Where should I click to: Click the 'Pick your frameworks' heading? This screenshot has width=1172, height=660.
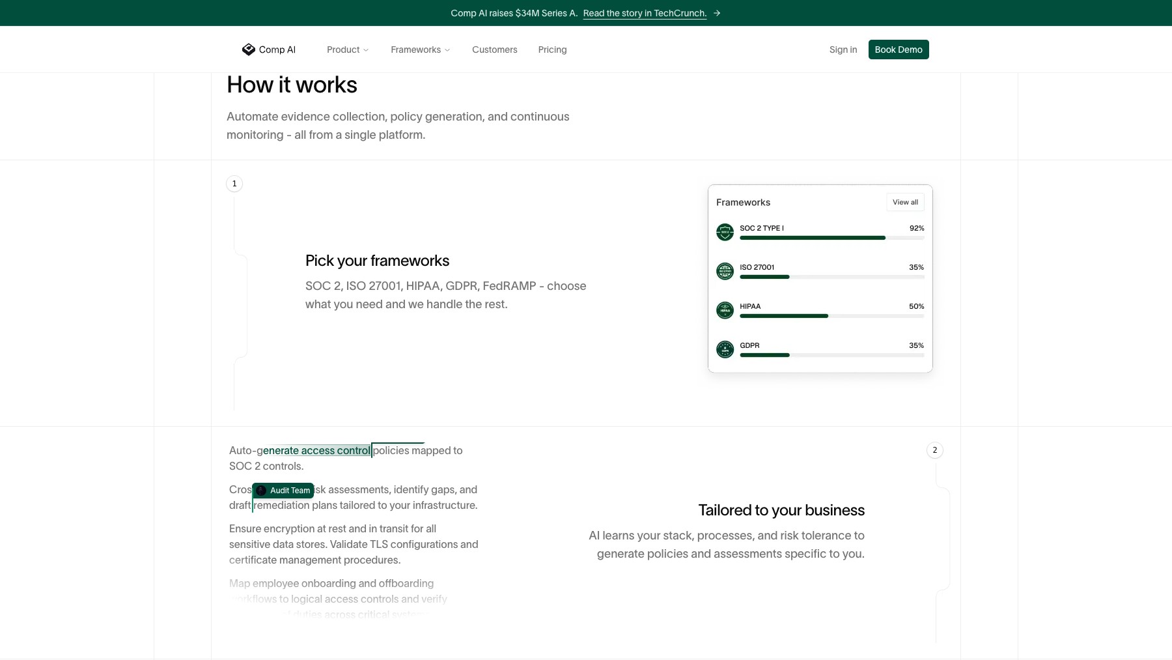[x=377, y=261]
